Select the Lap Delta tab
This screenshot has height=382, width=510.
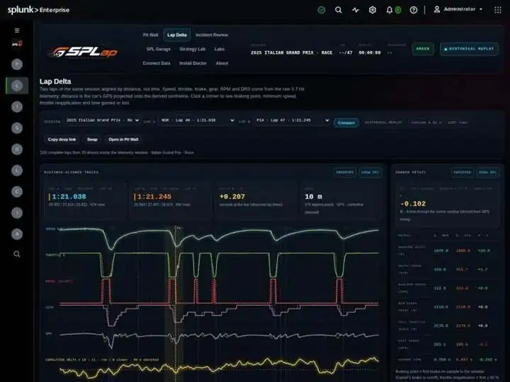[x=177, y=35]
